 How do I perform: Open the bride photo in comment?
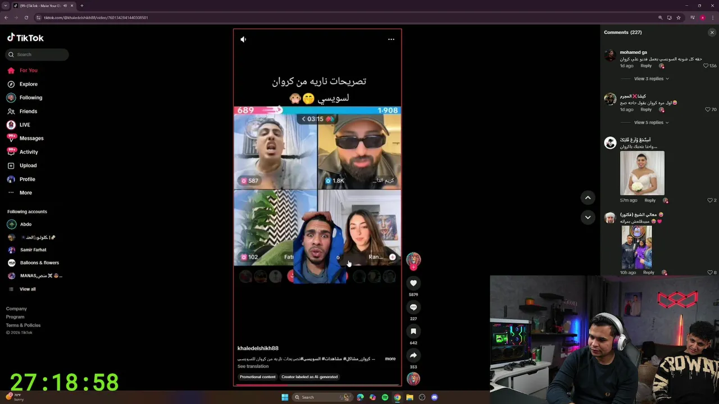pos(642,173)
